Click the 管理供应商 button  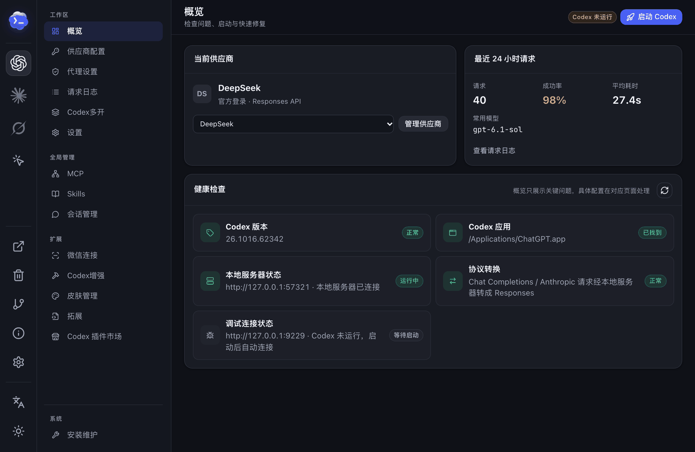423,124
